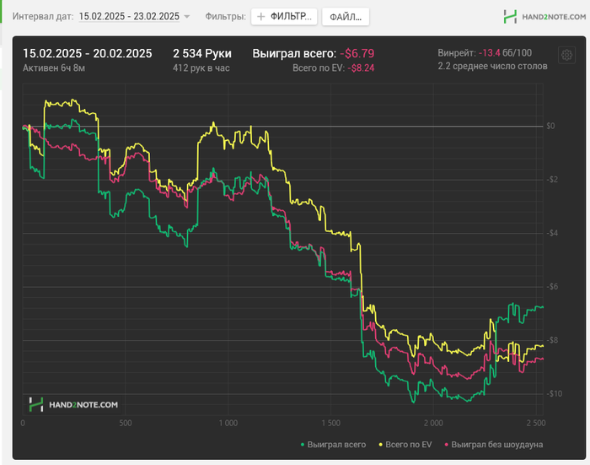Toggle the yellow 'Всего по EV' legend item
The image size is (590, 465).
[x=405, y=445]
